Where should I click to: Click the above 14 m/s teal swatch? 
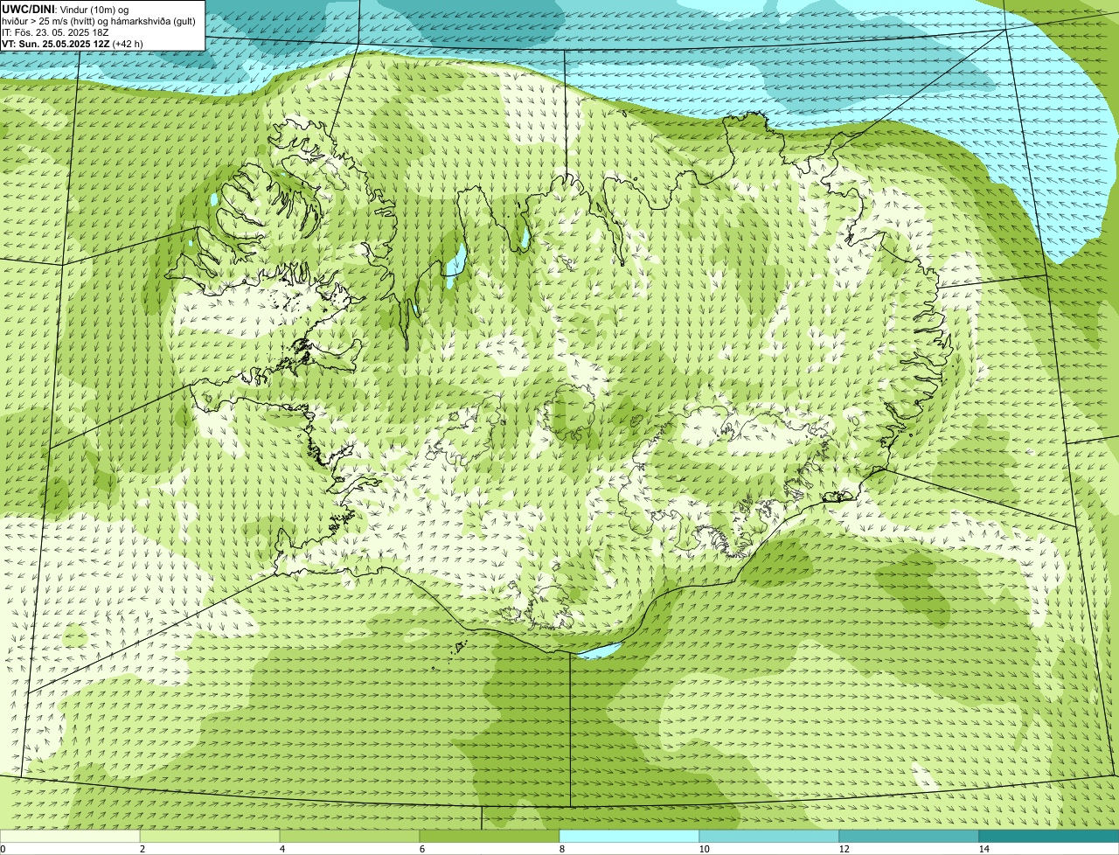(x=1049, y=836)
